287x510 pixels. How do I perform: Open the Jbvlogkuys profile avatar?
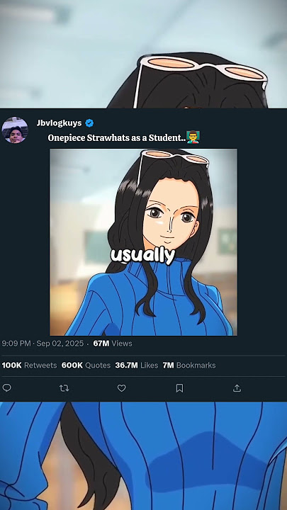point(15,130)
